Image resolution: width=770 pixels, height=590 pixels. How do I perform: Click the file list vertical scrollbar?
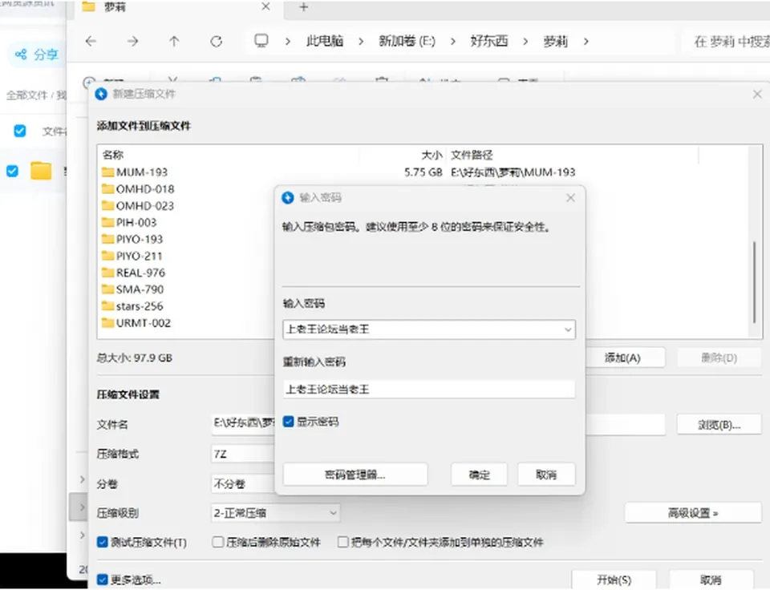[x=754, y=282]
